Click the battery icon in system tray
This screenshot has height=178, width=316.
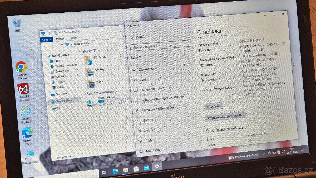click(x=274, y=153)
